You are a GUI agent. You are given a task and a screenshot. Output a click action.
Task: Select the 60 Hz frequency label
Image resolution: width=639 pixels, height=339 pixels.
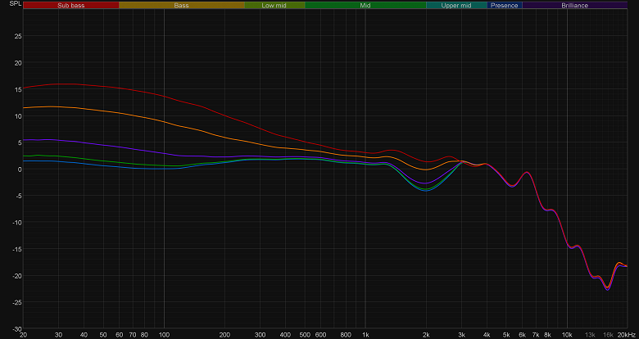click(120, 335)
